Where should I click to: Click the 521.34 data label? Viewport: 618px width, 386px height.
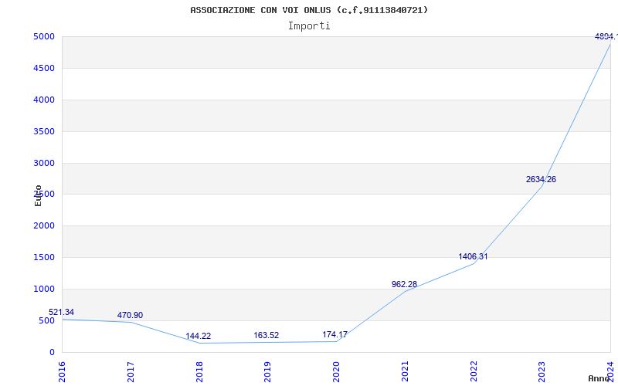[61, 312]
